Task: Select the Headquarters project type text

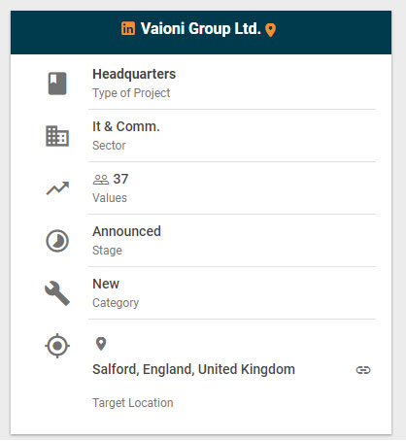Action: 134,74
